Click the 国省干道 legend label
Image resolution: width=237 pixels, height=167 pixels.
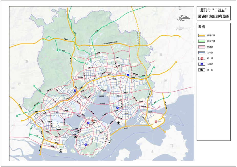pos(211,41)
